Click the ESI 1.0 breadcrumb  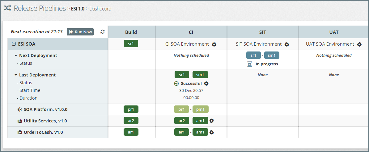pyautogui.click(x=78, y=9)
